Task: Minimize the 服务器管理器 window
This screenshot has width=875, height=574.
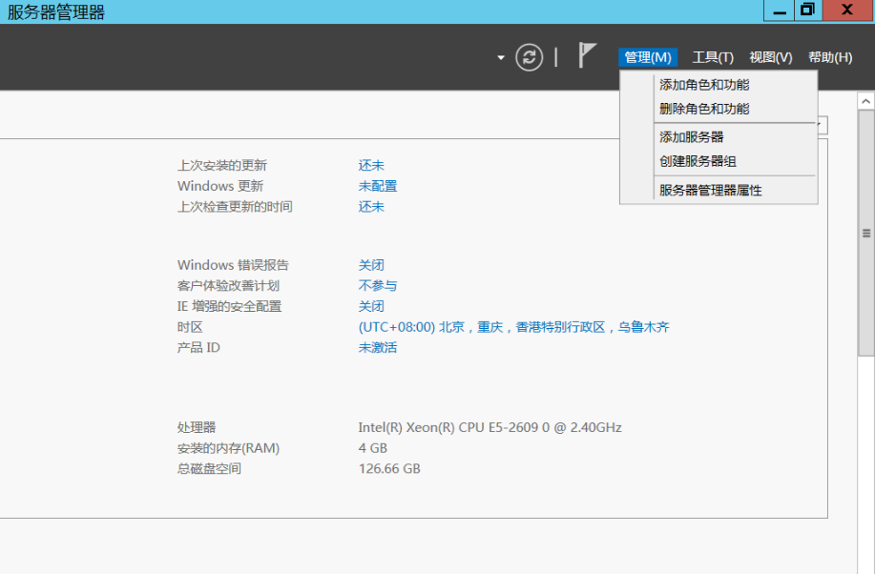Action: (x=781, y=10)
